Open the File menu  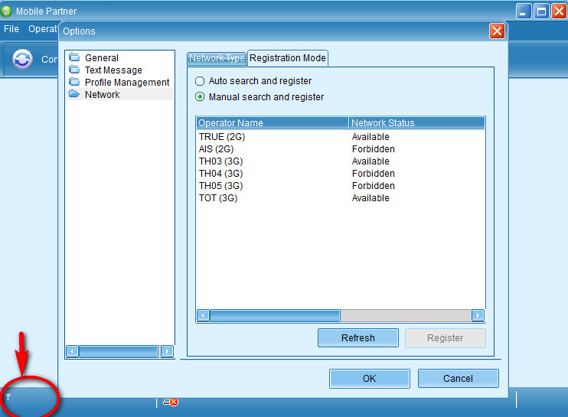pos(11,29)
